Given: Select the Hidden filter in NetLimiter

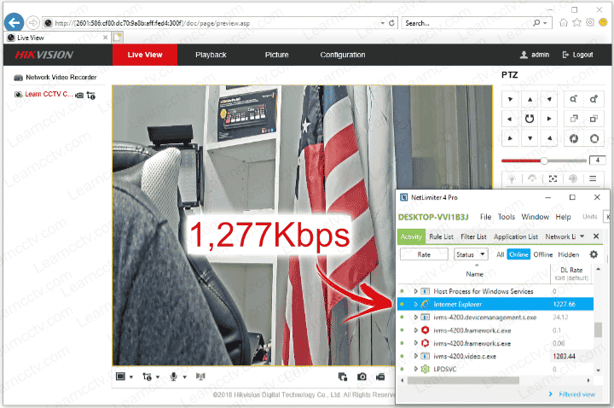Looking at the screenshot, I should coord(568,254).
